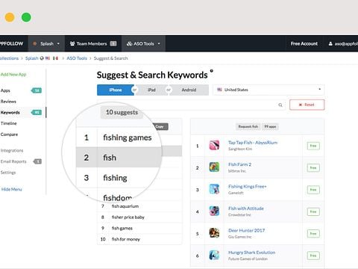
Task: Click Free button for Fish with Attitude
Action: (313, 211)
